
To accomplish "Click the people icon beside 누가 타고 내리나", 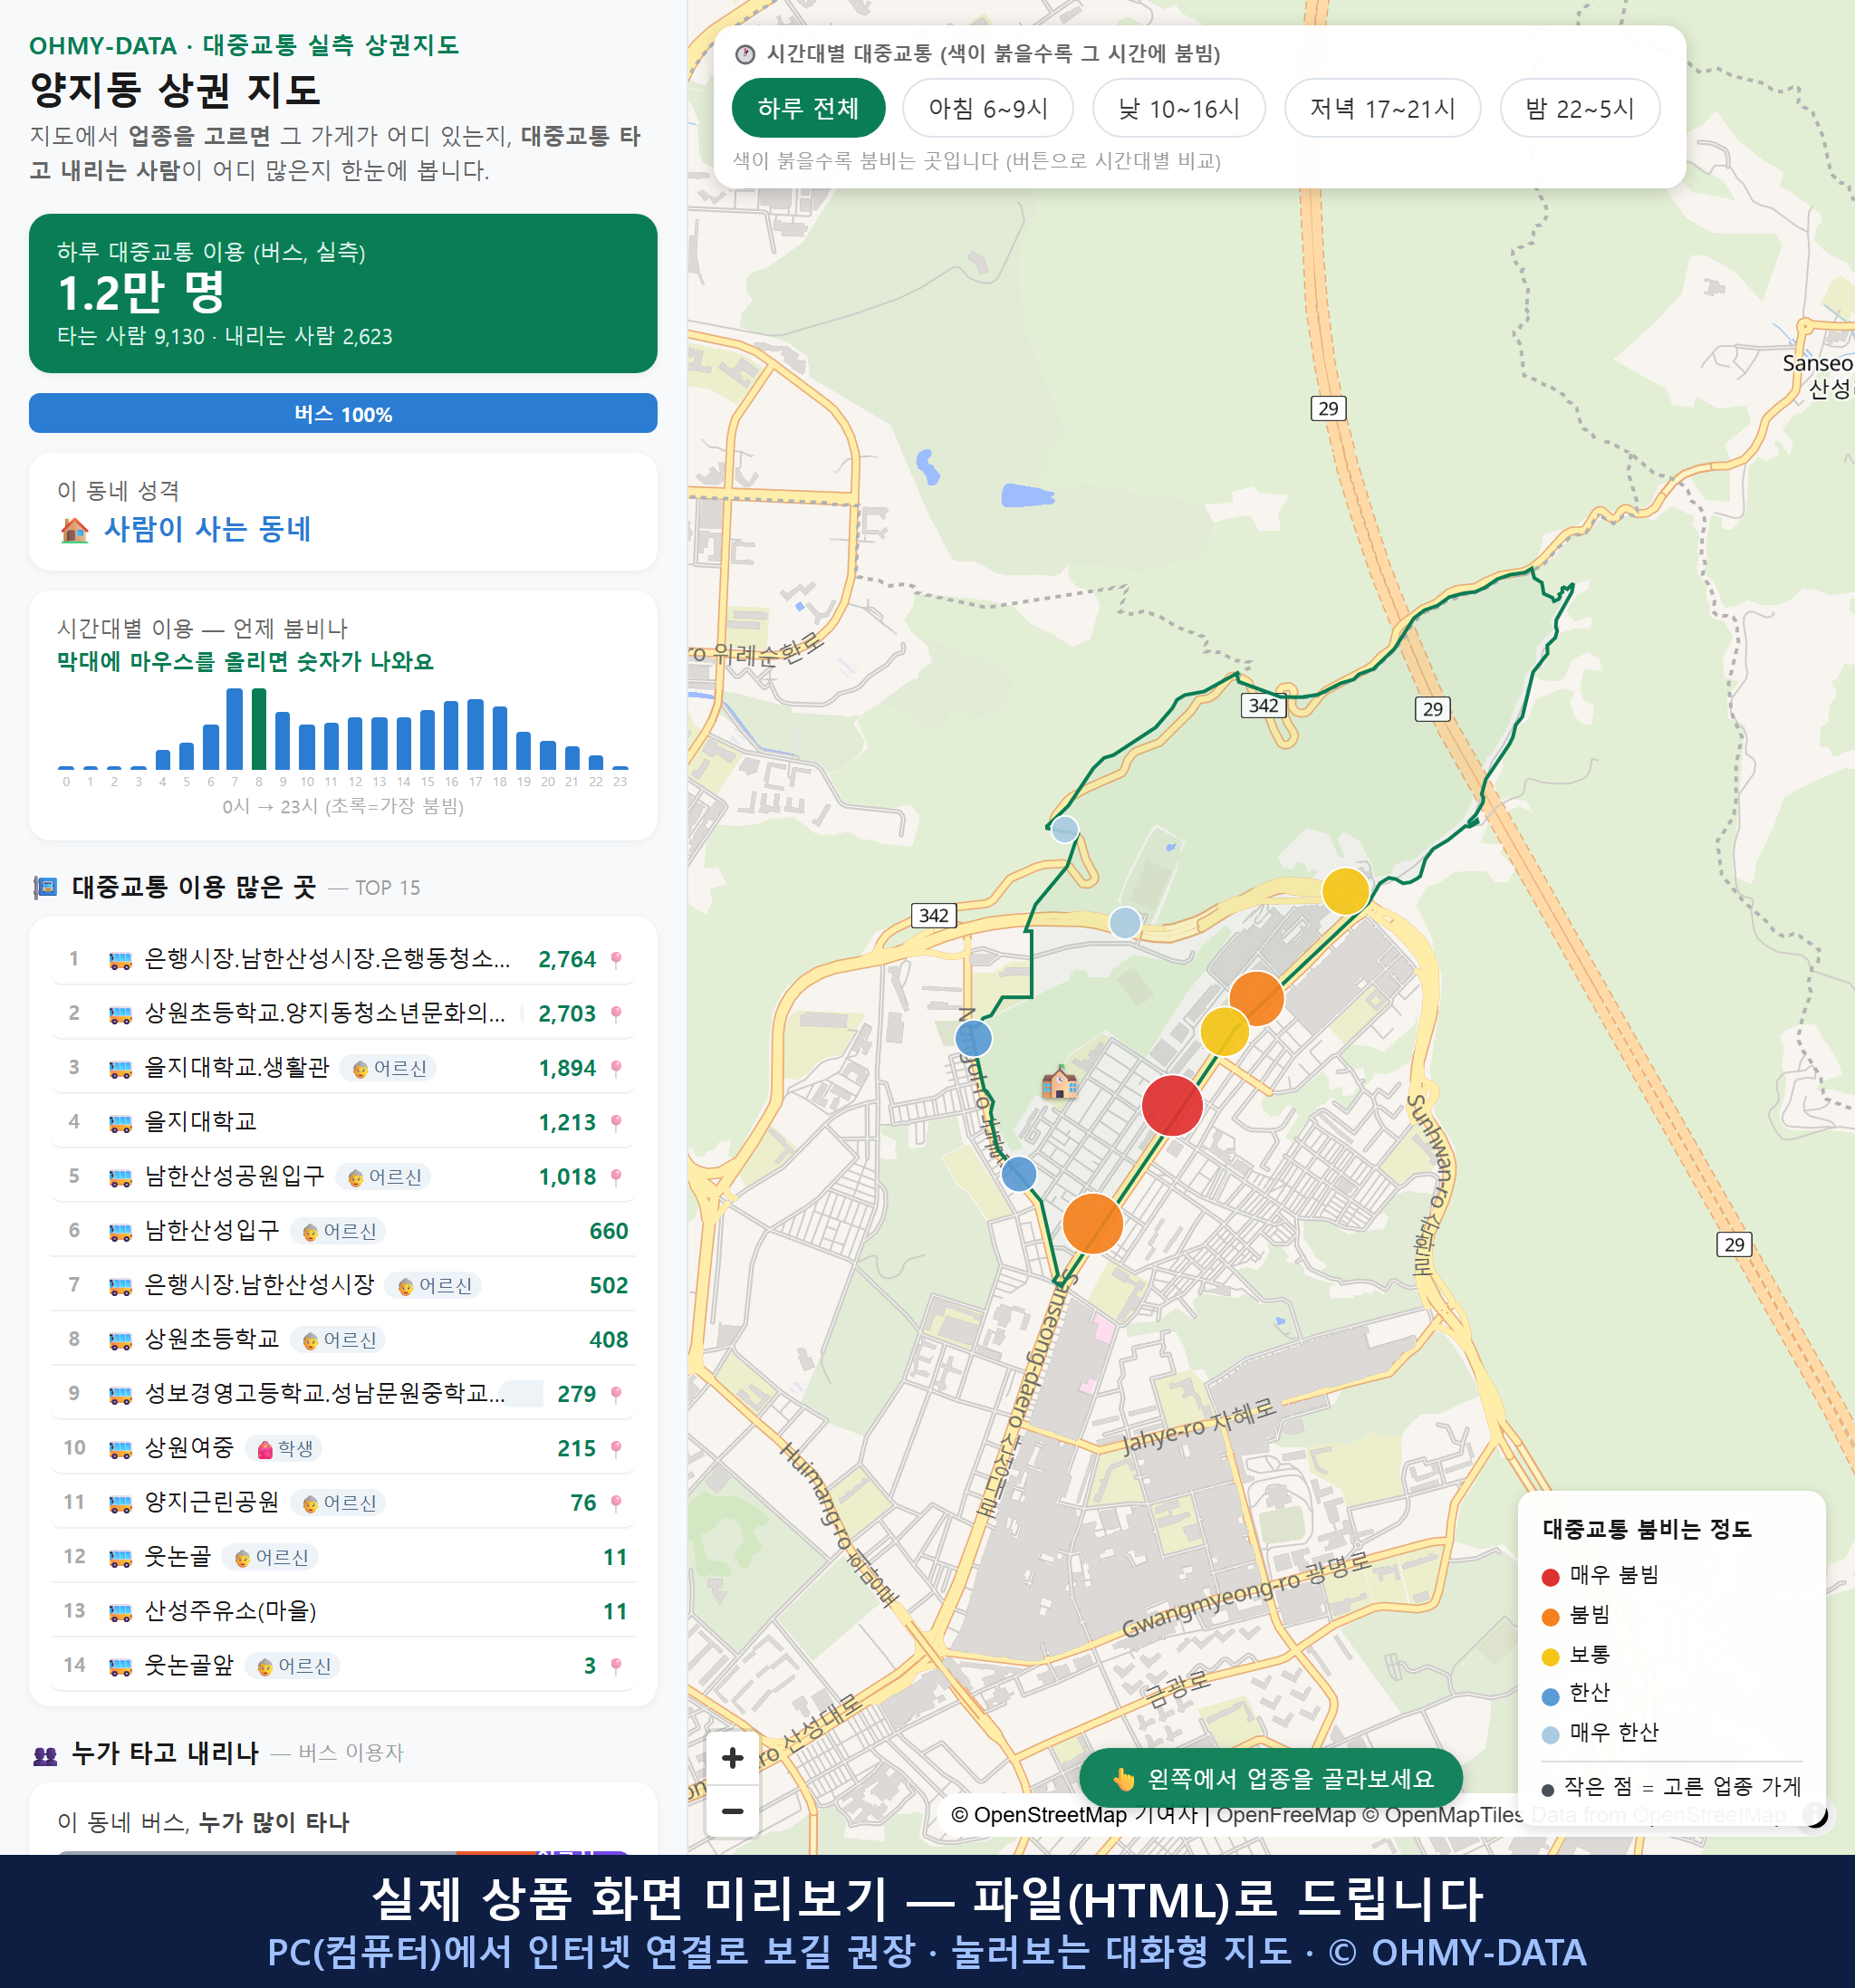I will [x=45, y=1755].
